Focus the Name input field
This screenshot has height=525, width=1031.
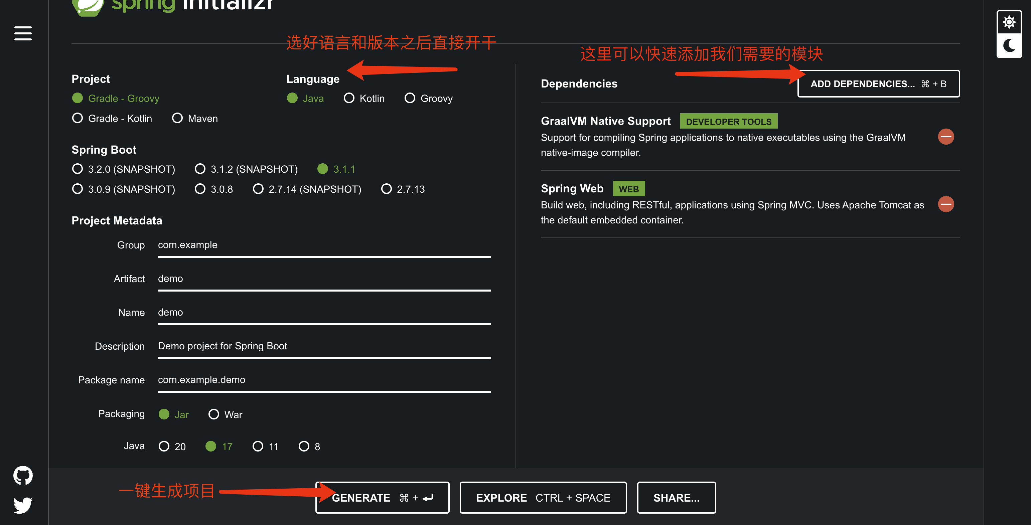click(324, 313)
